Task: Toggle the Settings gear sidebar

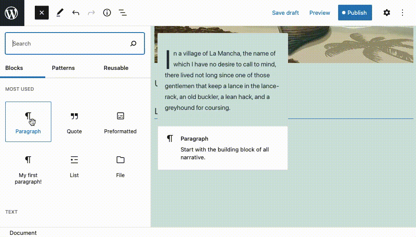Action: click(386, 13)
